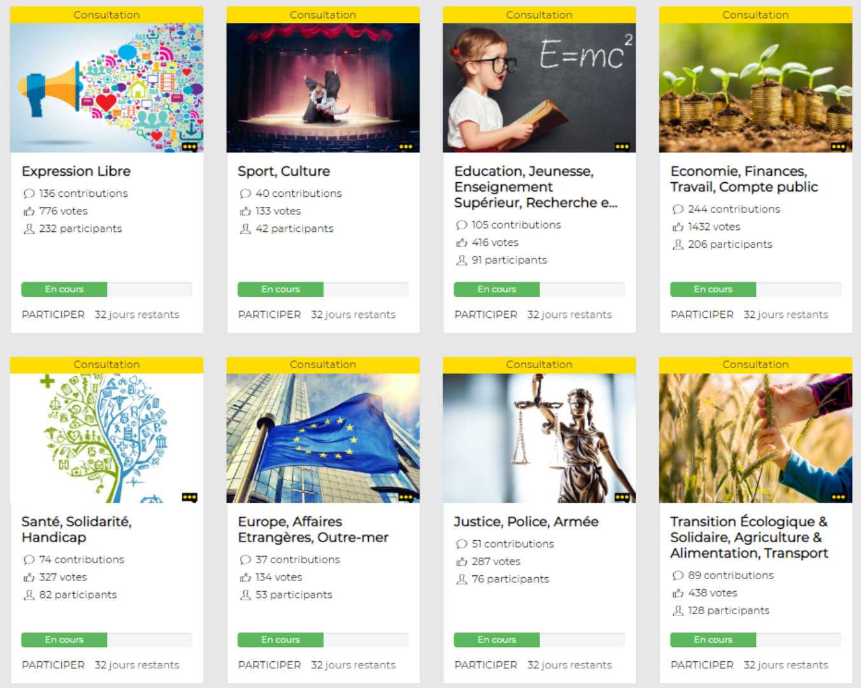This screenshot has height=688, width=861.
Task: Click the wheat field image
Action: pos(755,438)
